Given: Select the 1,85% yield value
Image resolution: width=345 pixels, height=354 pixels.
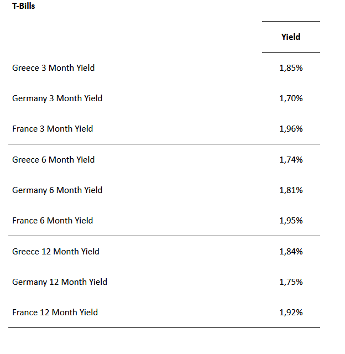Looking at the screenshot, I should (x=291, y=68).
